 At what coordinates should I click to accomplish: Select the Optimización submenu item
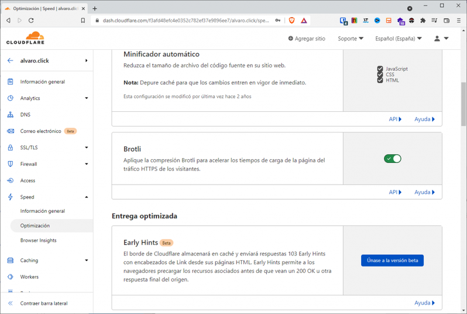click(x=35, y=226)
